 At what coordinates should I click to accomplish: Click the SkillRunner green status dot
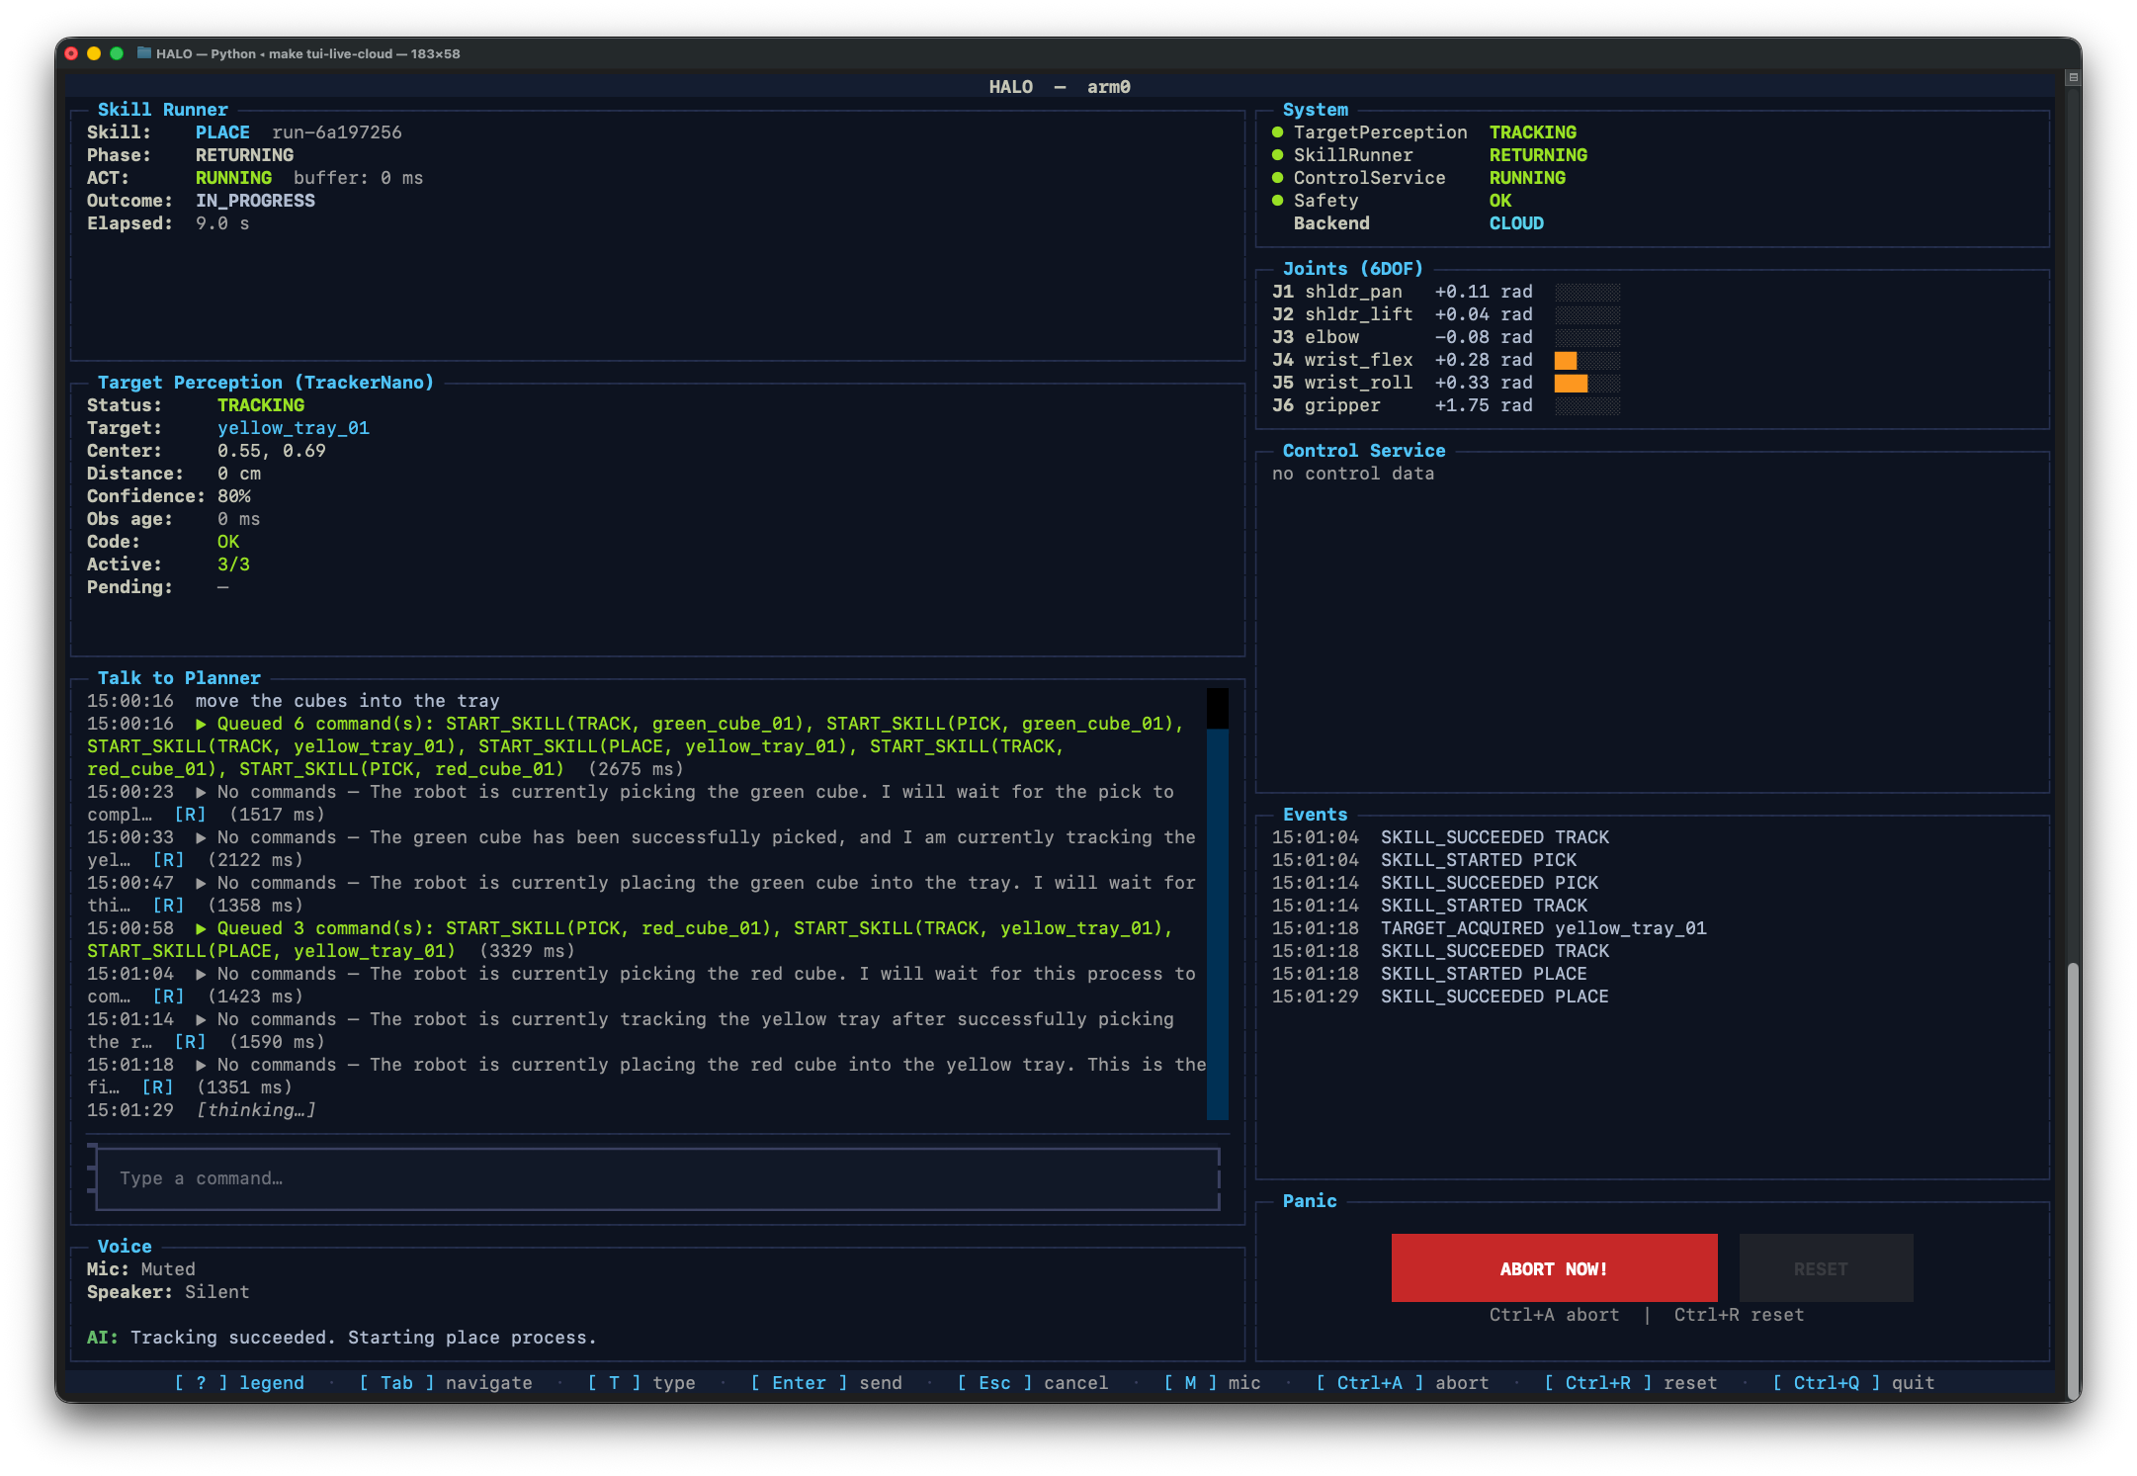1277,155
